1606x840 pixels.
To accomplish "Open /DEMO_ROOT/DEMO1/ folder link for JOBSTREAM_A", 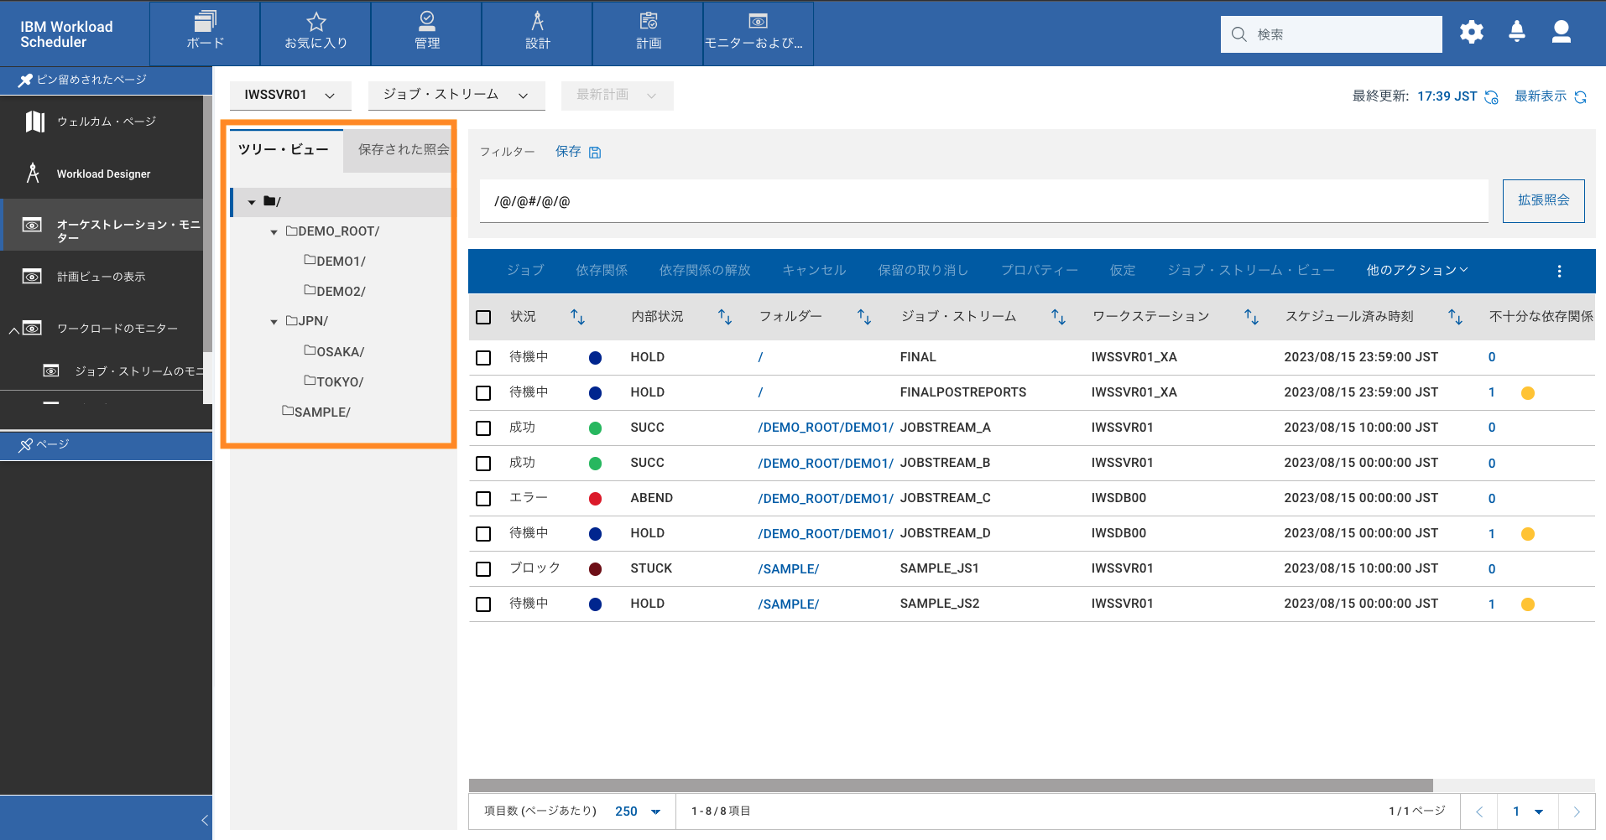I will coord(826,428).
